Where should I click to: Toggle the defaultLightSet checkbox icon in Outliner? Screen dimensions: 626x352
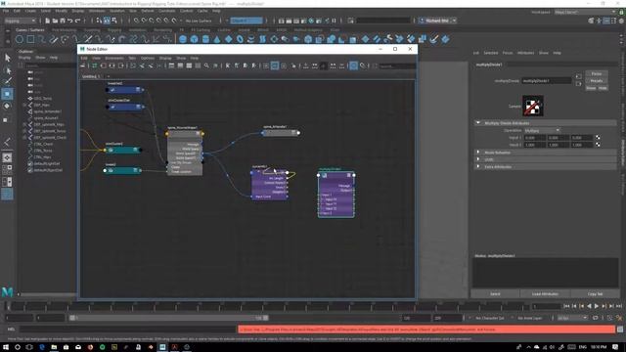30,163
